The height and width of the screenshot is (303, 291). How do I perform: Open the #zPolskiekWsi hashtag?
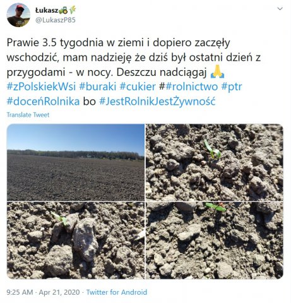point(41,86)
